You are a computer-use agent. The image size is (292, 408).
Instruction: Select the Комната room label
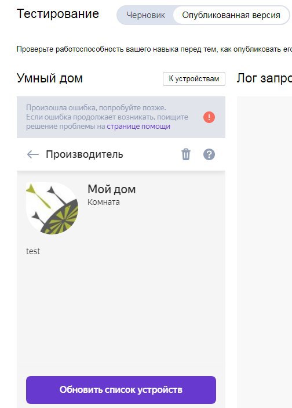click(x=104, y=202)
